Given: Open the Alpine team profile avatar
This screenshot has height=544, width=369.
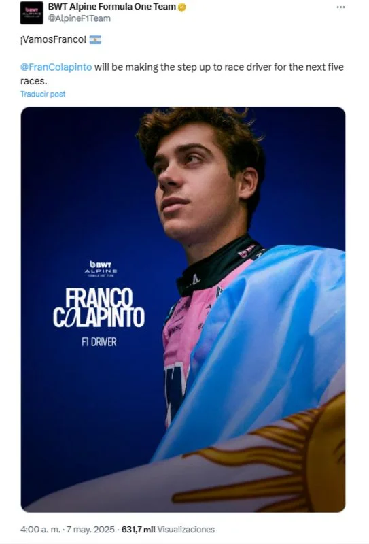Looking at the screenshot, I should 31,13.
